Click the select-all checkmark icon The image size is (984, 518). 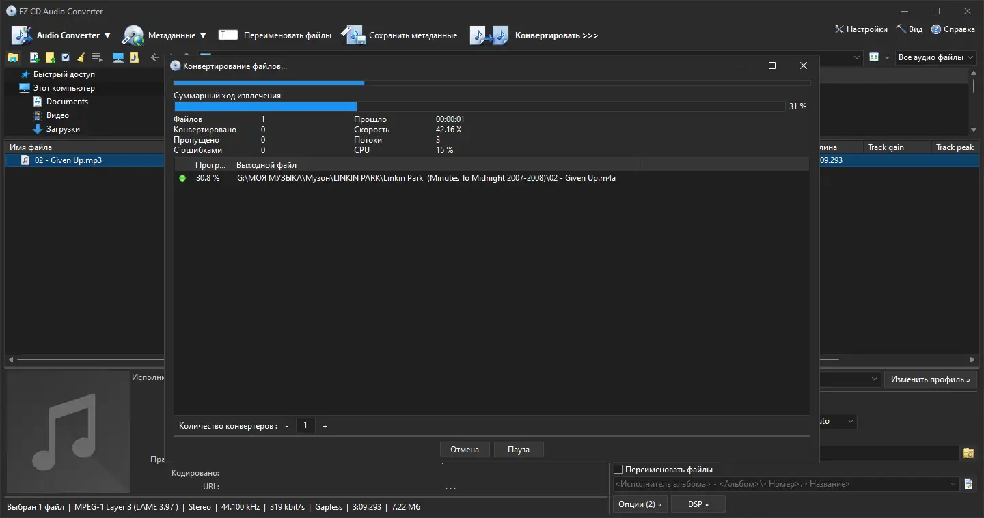pos(66,57)
